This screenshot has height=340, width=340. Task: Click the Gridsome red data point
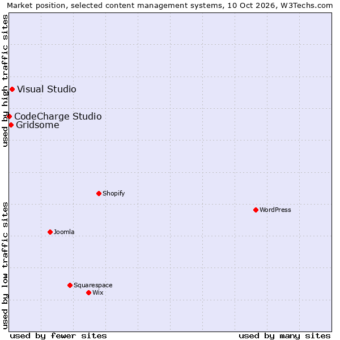tap(11, 125)
